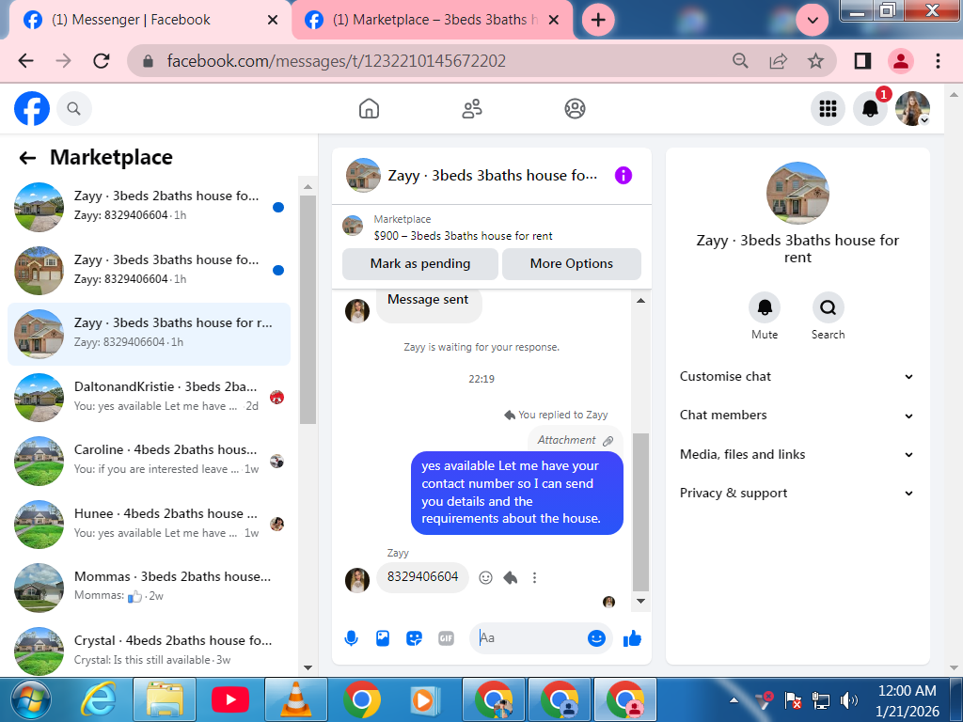Open more options for 8329406604 message
The image size is (963, 722).
(x=534, y=578)
